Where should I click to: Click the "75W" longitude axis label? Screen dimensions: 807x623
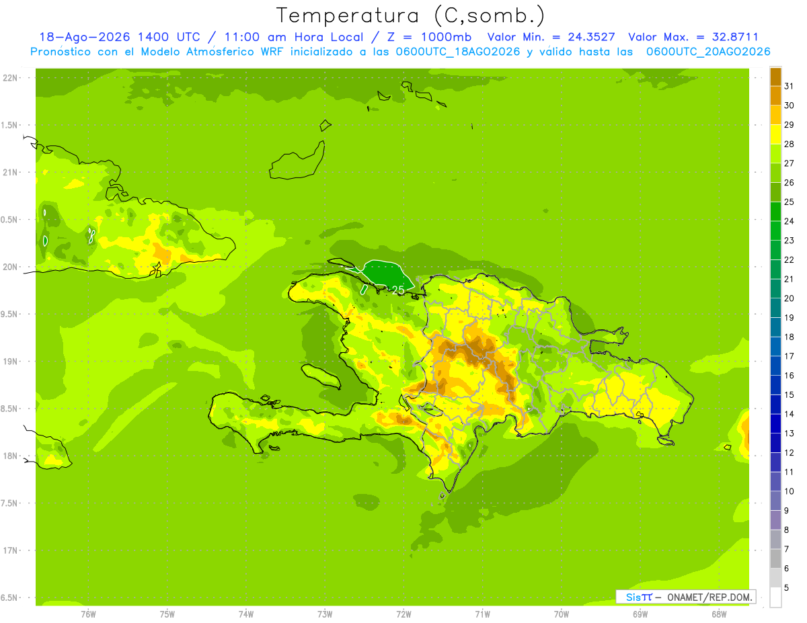(x=167, y=614)
